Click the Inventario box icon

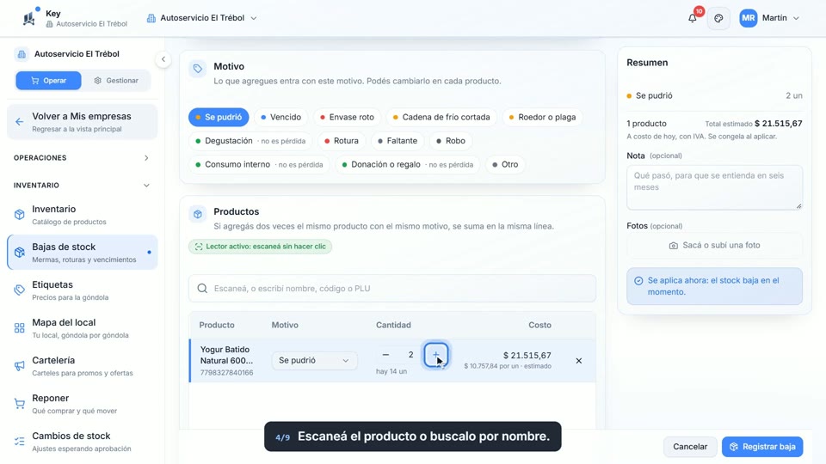[20, 215]
